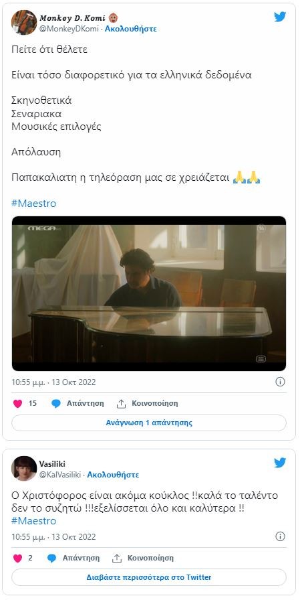Open the #Maestro hashtag in Vasiliki's tweet
This screenshot has width=300, height=600.
tap(33, 521)
